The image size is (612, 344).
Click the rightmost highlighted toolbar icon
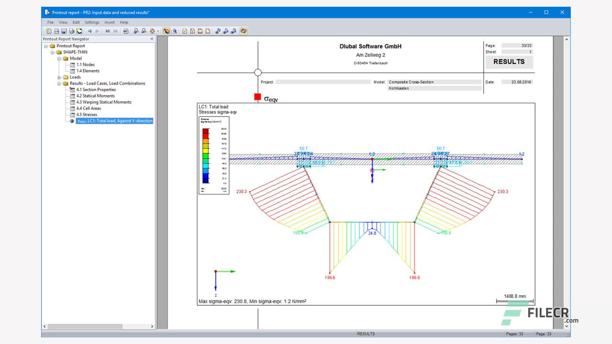(243, 31)
